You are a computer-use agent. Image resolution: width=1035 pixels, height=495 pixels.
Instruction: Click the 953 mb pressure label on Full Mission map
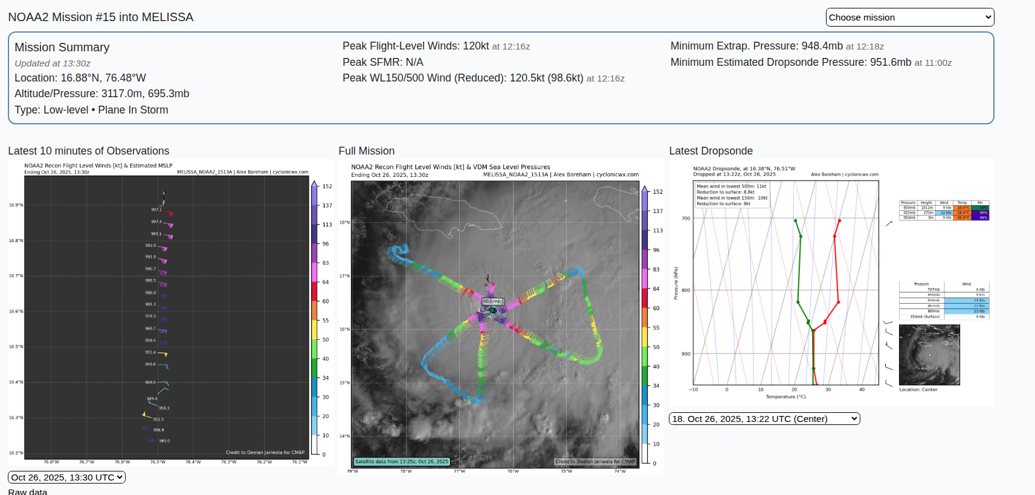pyautogui.click(x=492, y=301)
